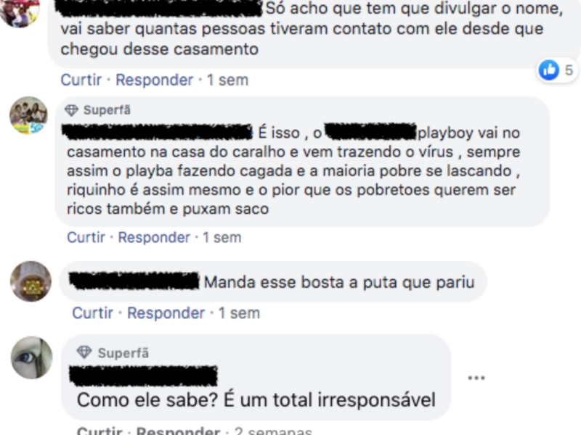Reply to the 'total irresponsável' comment

178,431
